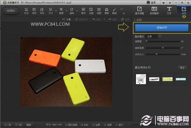The width and height of the screenshot is (191, 128).
Task: Adjust the 旋转角度 rotation slider
Action: tap(163, 48)
